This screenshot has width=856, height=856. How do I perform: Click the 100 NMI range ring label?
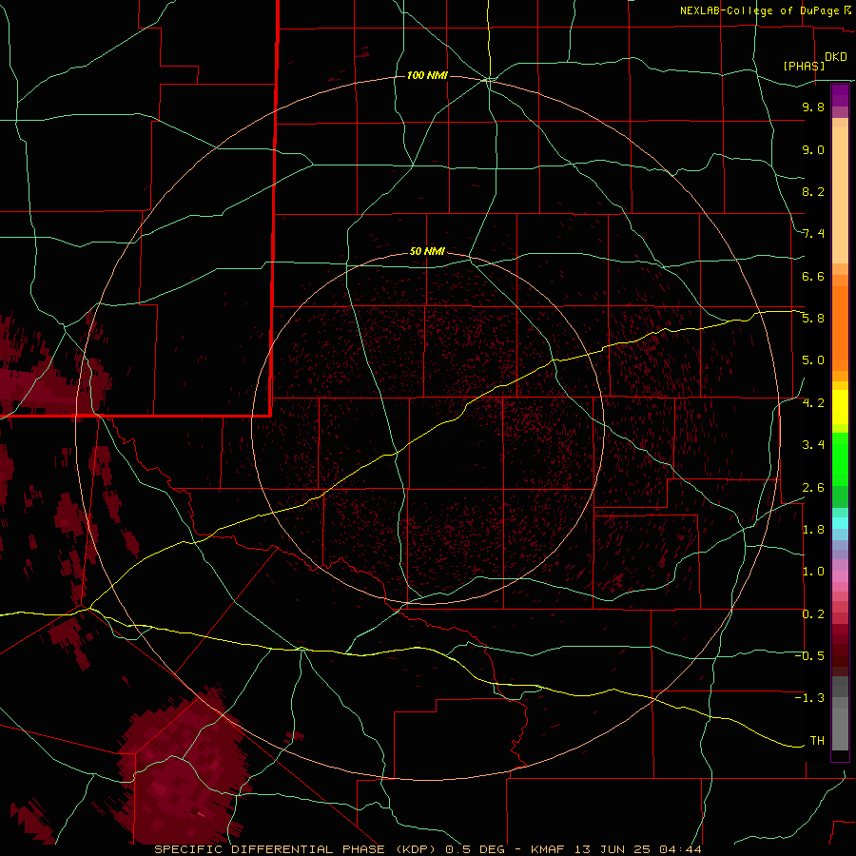coord(427,75)
